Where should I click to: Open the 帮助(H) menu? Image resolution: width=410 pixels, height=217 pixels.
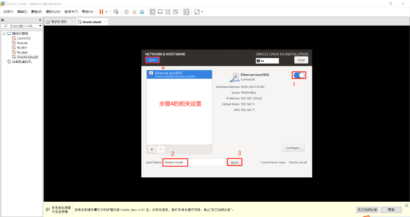pyautogui.click(x=87, y=12)
